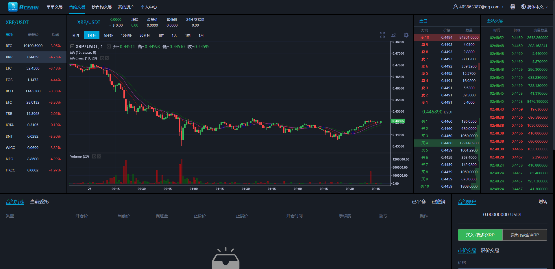Remove the Volume indicator
The image size is (555, 269).
pyautogui.click(x=99, y=156)
